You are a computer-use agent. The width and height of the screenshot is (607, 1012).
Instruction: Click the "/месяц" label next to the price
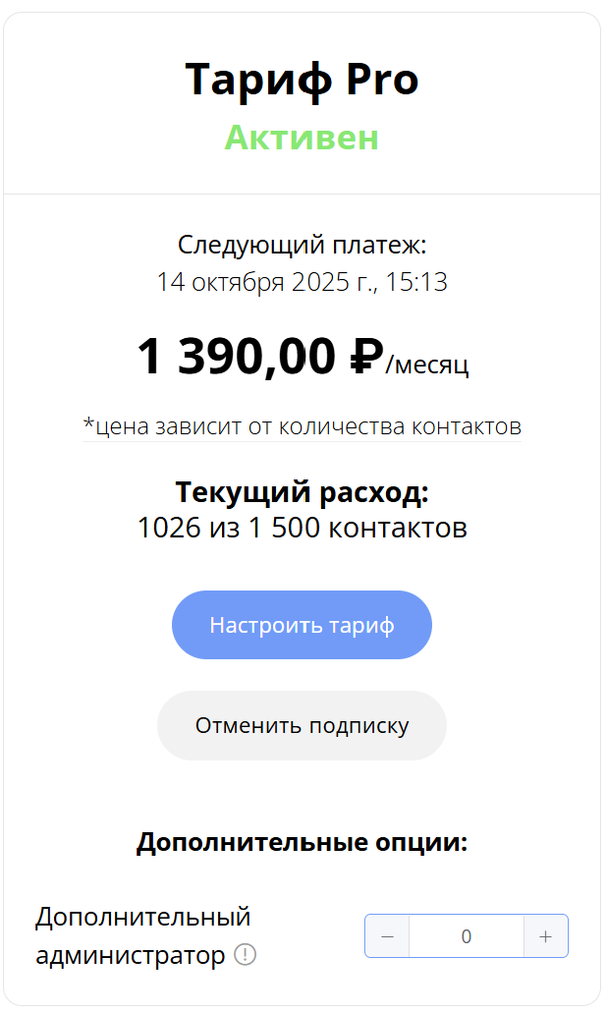tap(429, 364)
